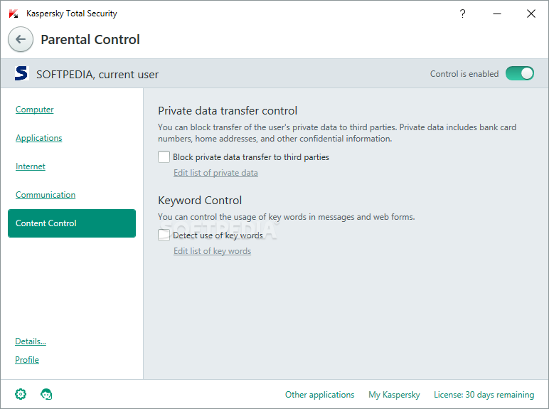Open Other applications link
The image size is (549, 409).
pyautogui.click(x=320, y=395)
